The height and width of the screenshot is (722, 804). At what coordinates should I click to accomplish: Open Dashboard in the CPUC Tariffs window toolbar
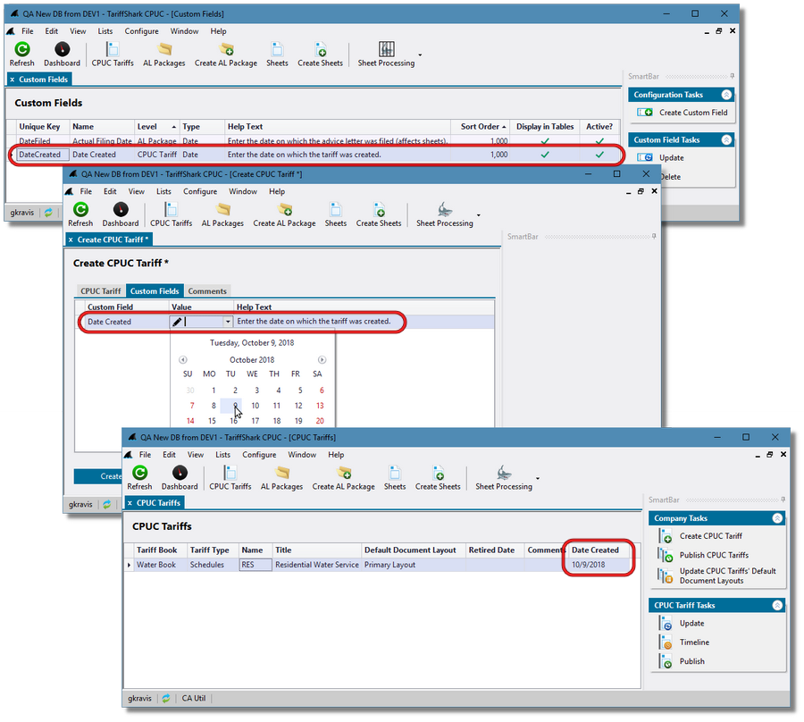(180, 478)
